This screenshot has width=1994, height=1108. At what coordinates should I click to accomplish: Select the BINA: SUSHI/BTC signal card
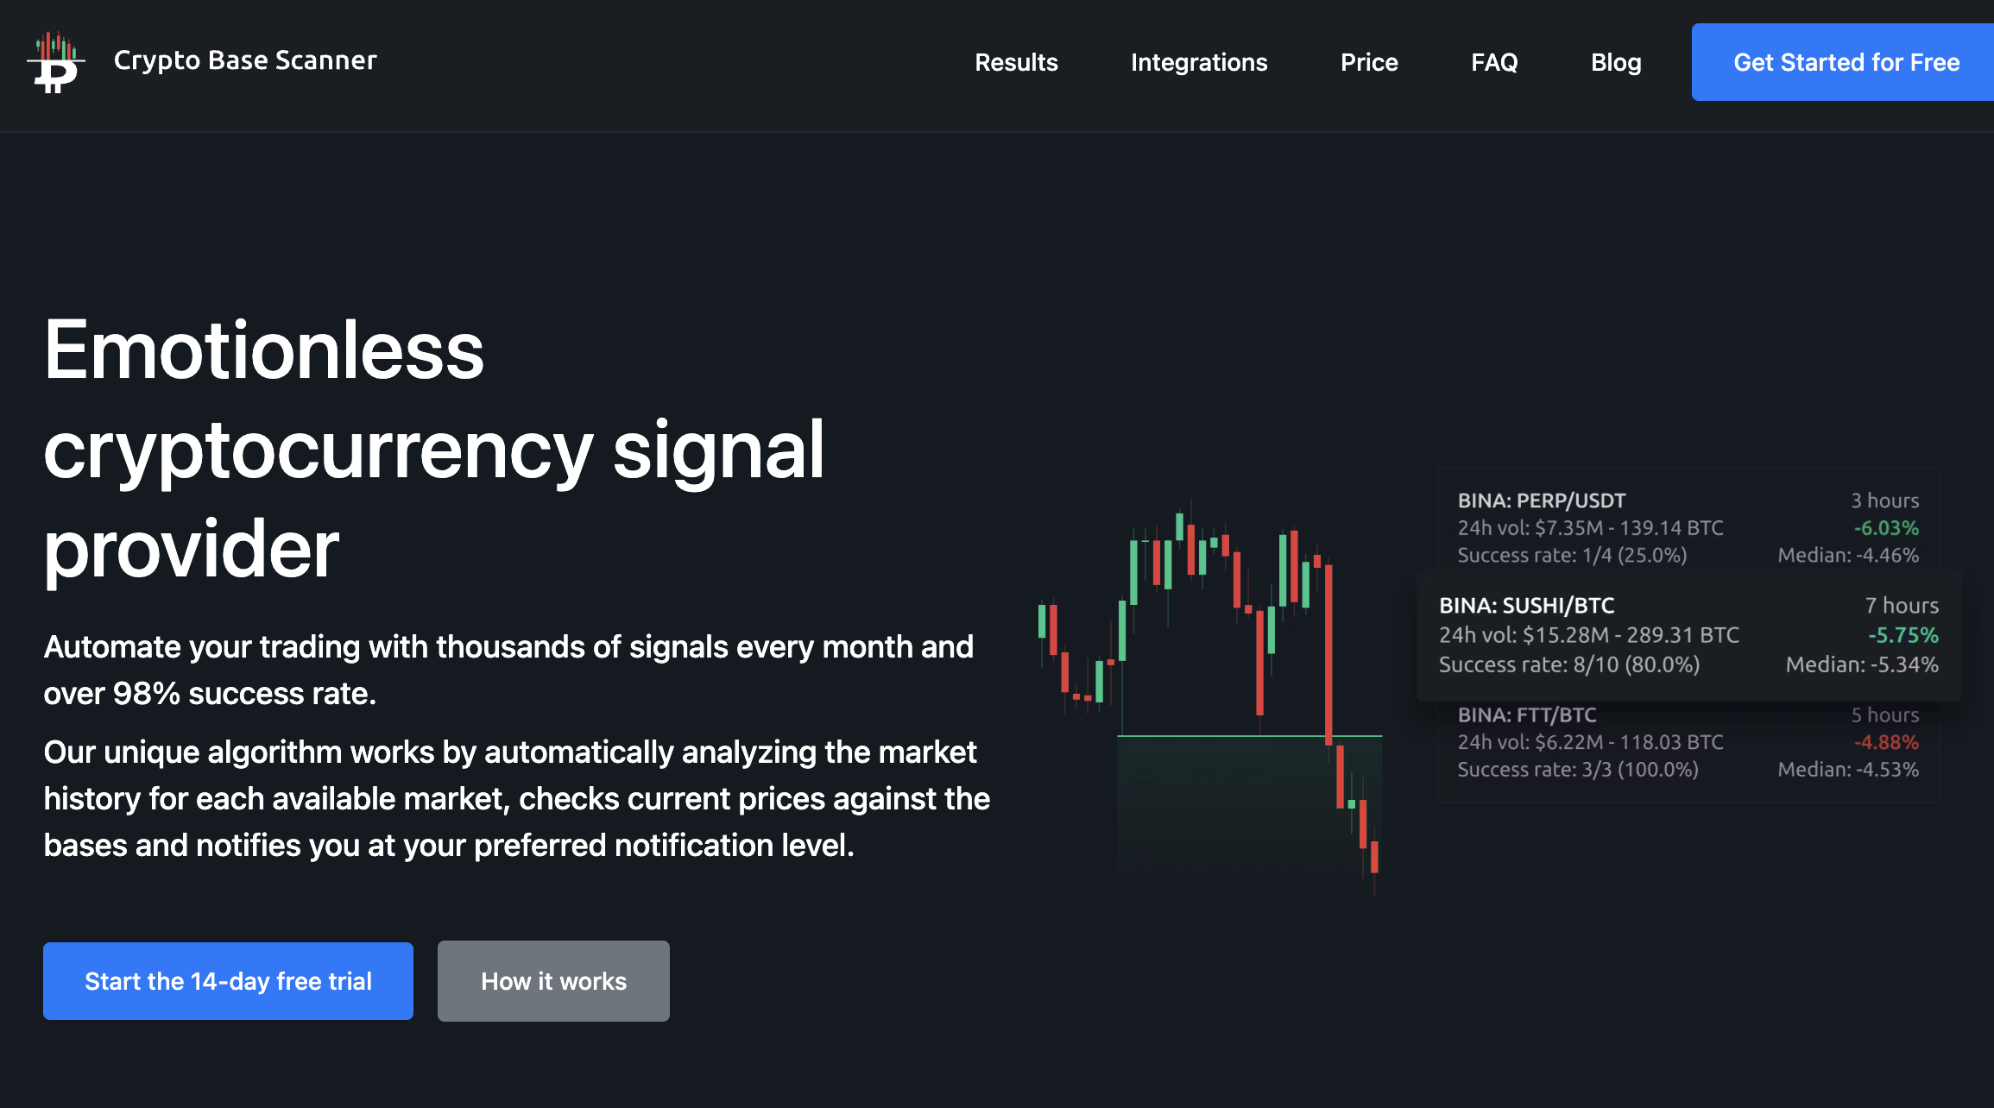(x=1688, y=635)
